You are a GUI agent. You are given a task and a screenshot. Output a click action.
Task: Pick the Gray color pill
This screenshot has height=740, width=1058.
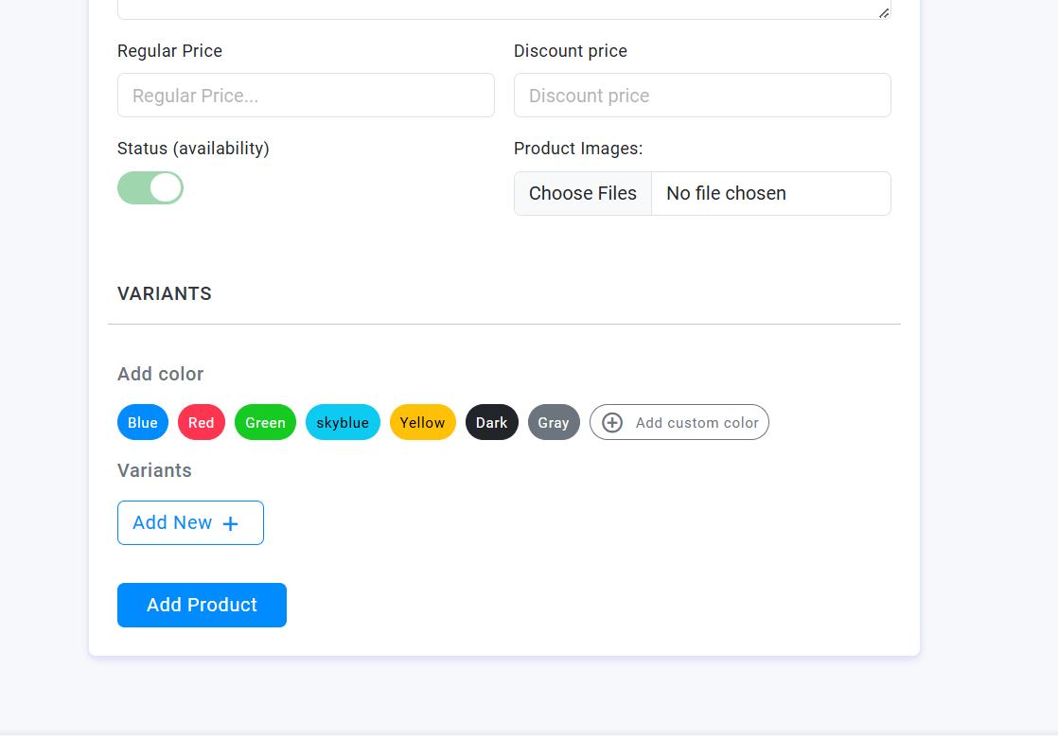(554, 422)
